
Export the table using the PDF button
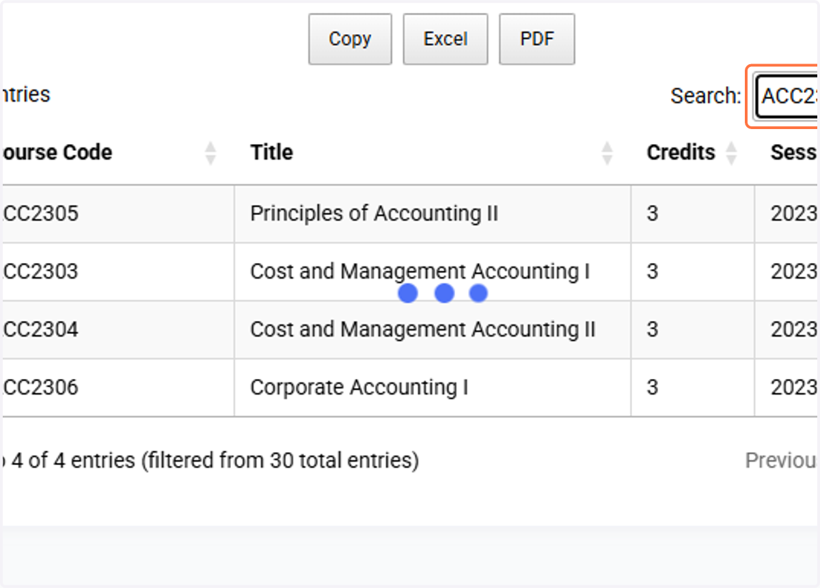537,39
